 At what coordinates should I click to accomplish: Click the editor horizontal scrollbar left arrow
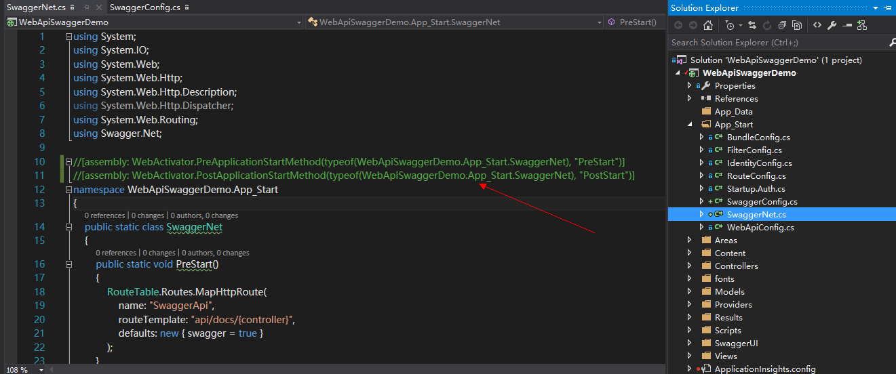[53, 370]
